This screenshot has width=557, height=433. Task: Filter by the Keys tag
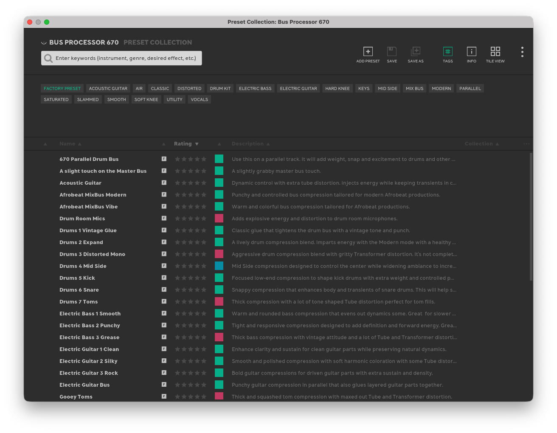click(x=364, y=88)
